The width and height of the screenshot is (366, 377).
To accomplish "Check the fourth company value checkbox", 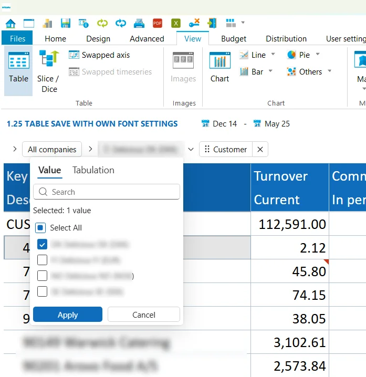I will pyautogui.click(x=43, y=291).
